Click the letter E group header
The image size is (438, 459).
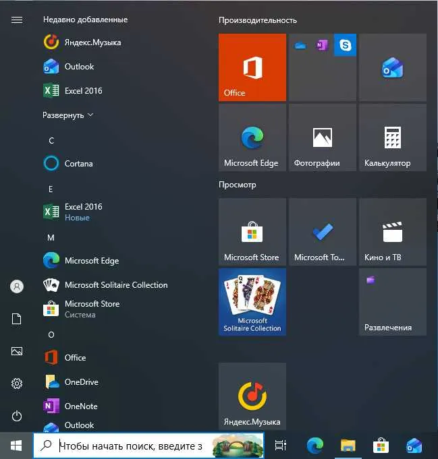[51, 189]
